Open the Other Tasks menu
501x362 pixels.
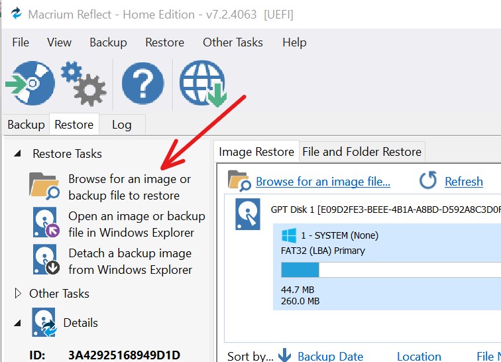coord(233,42)
